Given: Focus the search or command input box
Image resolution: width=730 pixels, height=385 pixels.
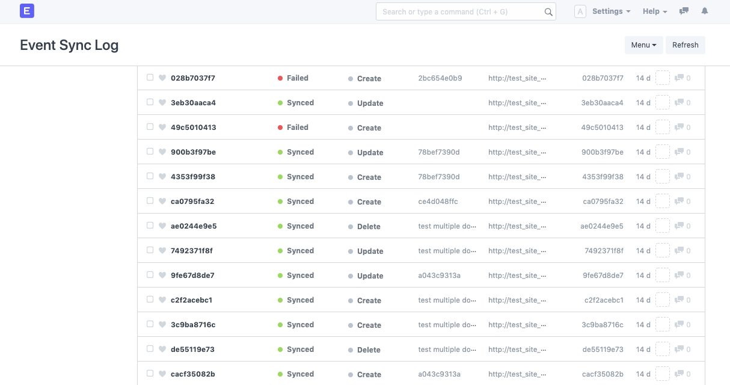Looking at the screenshot, I should tap(460, 11).
